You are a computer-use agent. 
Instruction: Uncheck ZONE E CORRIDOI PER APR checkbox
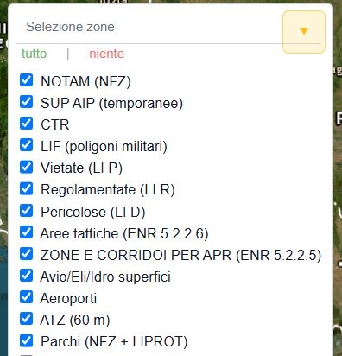click(x=26, y=253)
